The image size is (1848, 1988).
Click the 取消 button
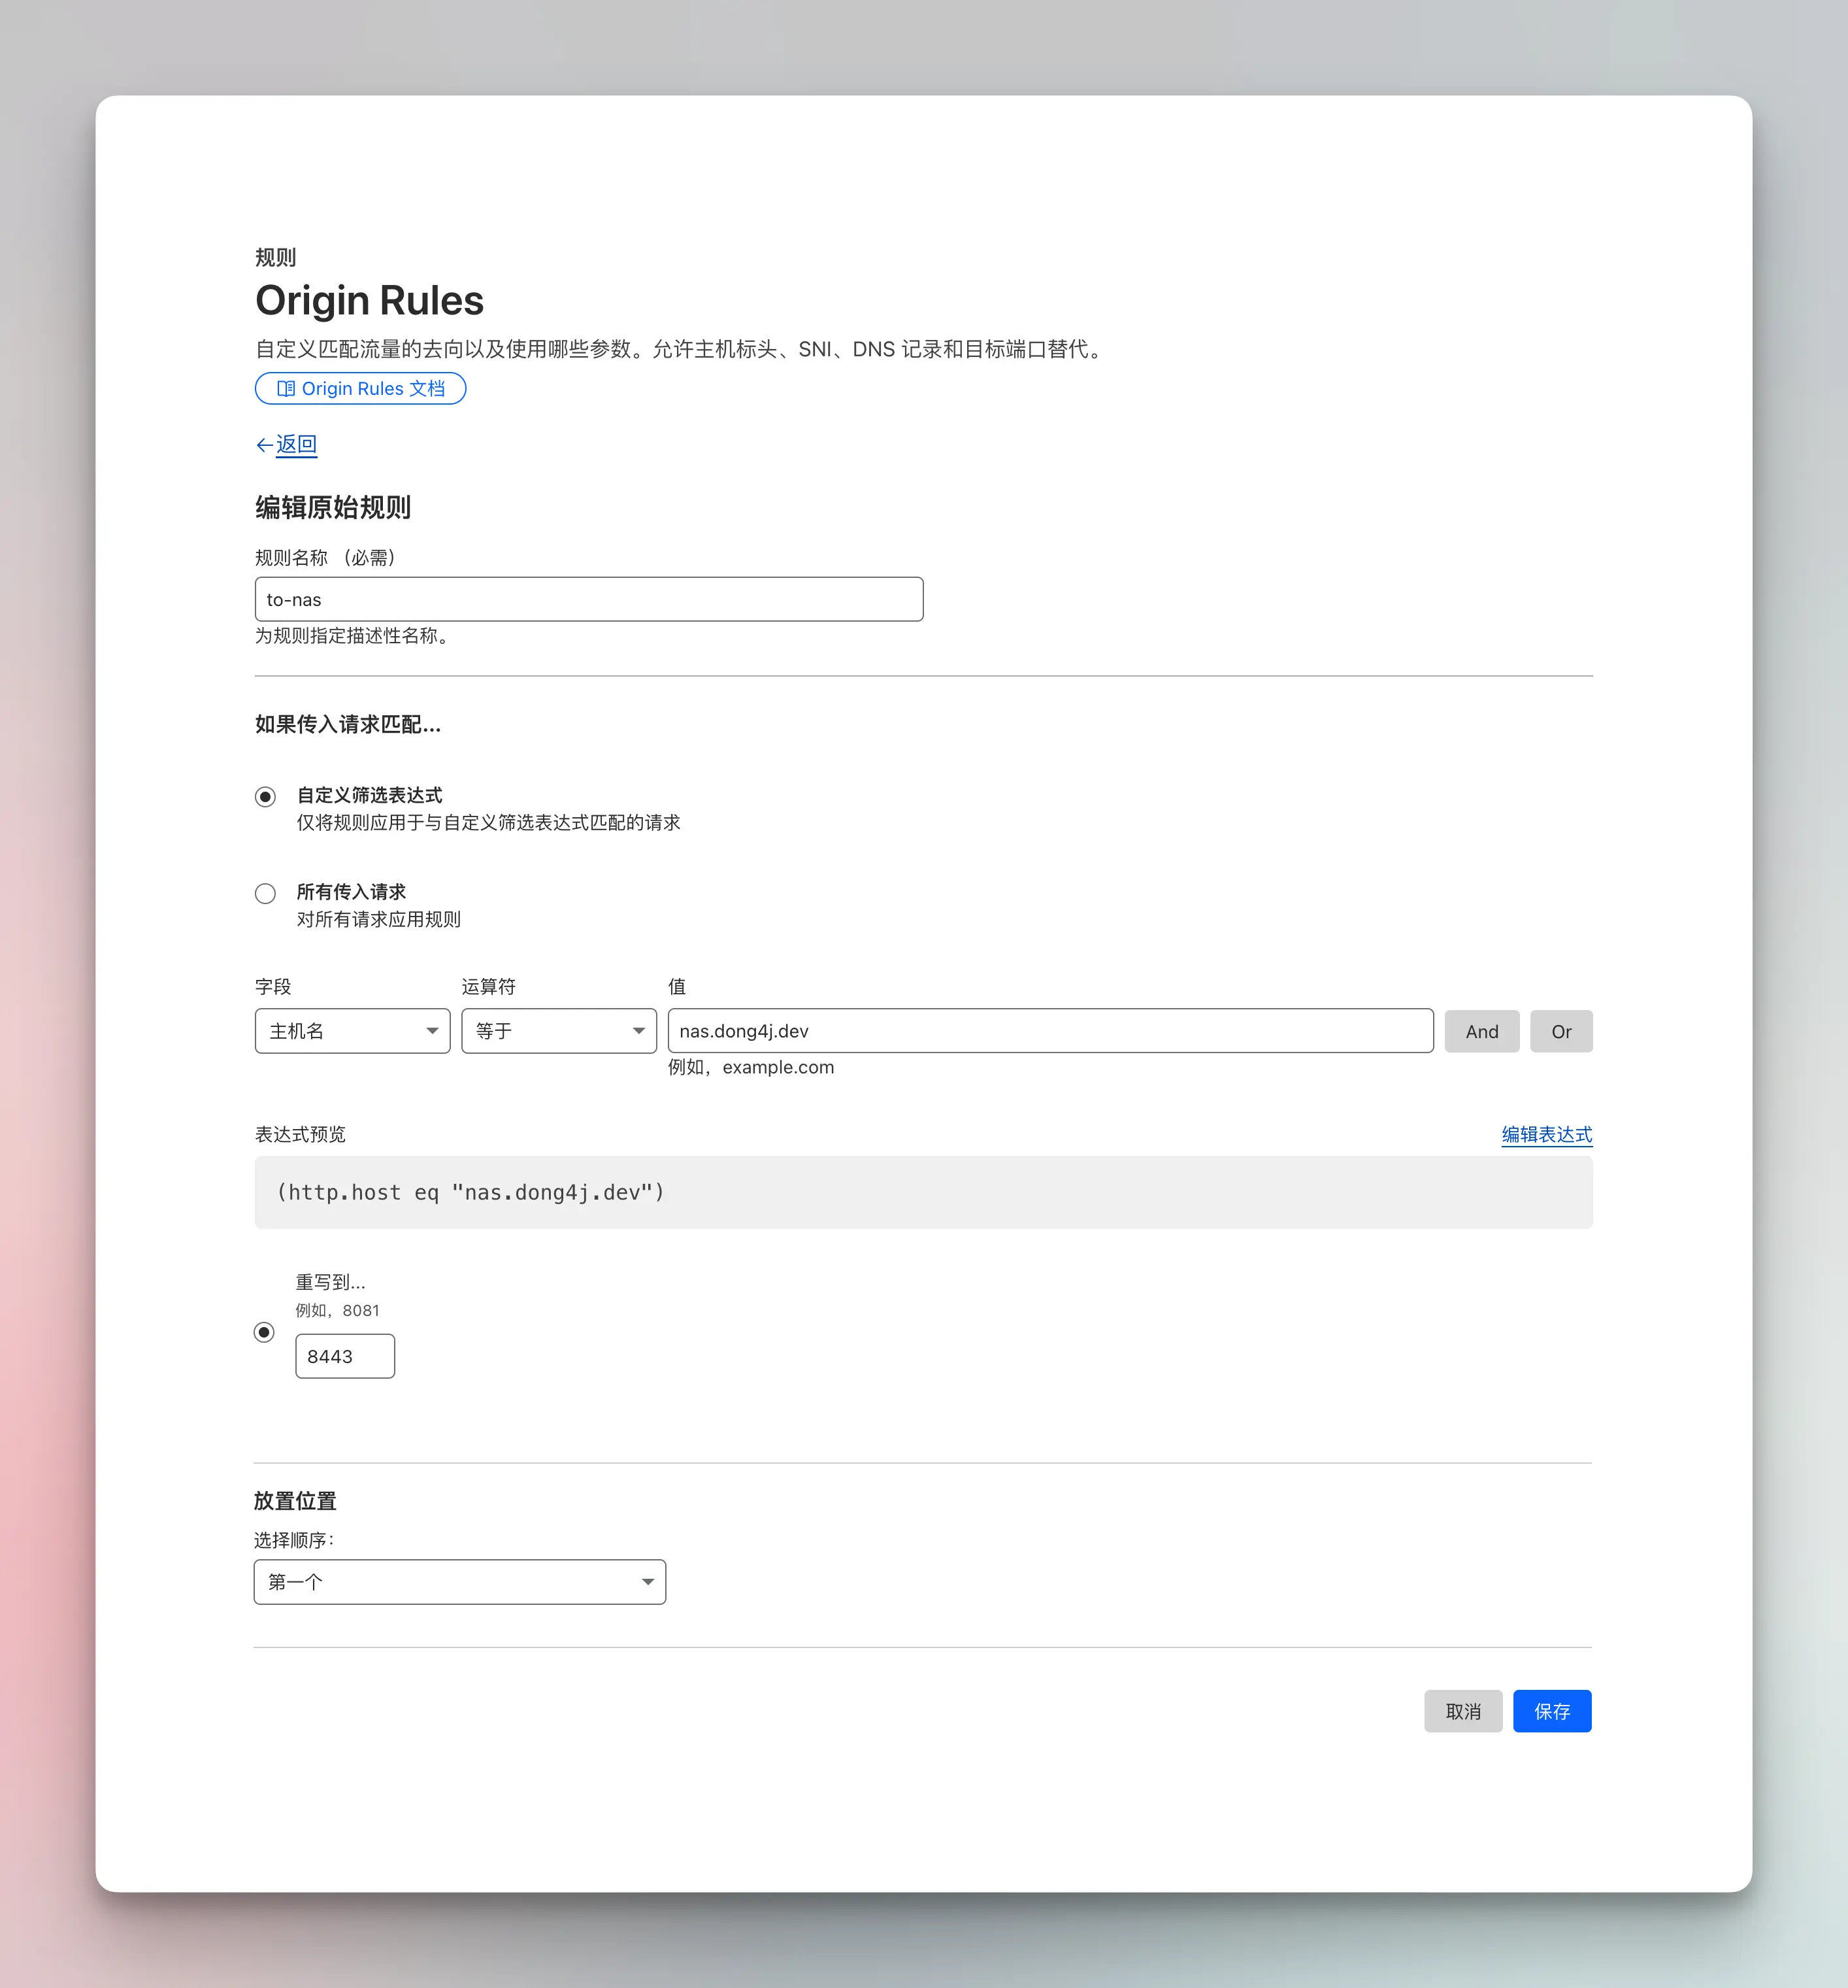point(1462,1711)
